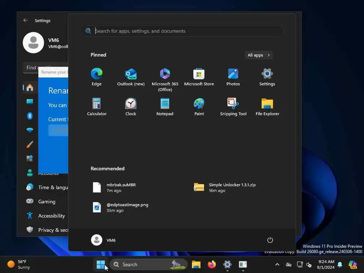The height and width of the screenshot is (273, 364).
Task: Open notification bell in system tray
Action: [340, 264]
